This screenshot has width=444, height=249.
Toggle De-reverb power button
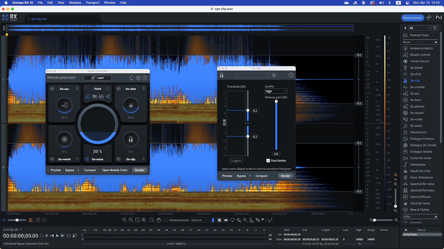pos(52,159)
